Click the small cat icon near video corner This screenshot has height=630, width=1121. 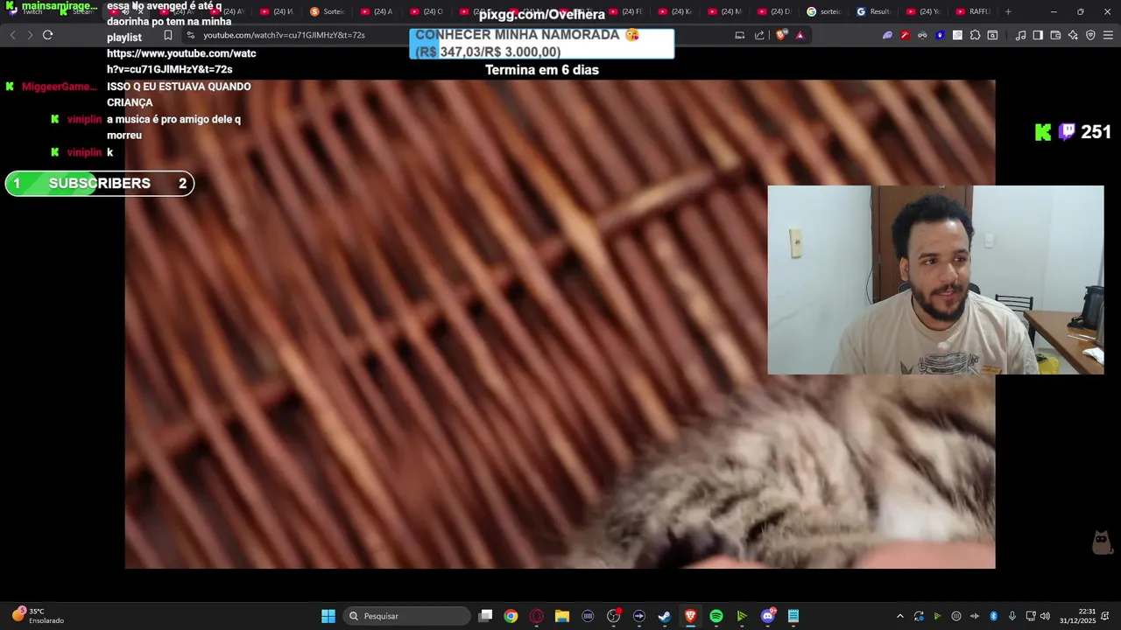pos(1103,542)
